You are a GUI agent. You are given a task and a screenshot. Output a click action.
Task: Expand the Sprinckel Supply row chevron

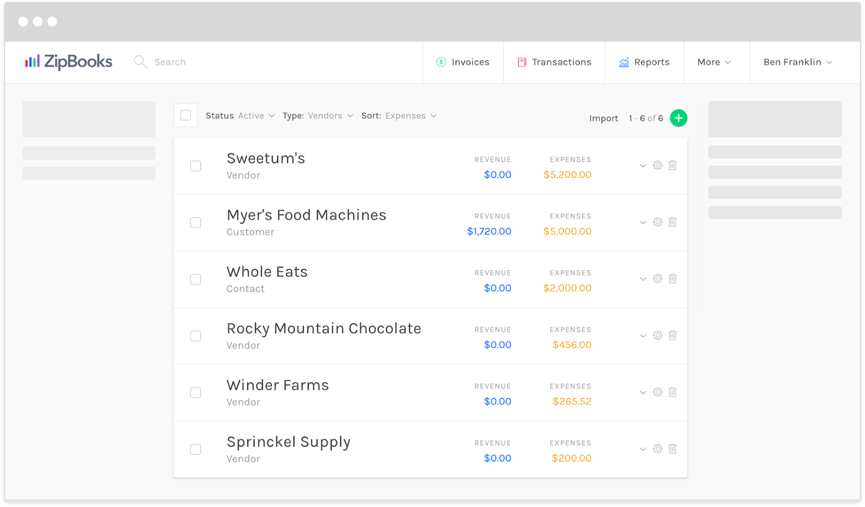[643, 450]
